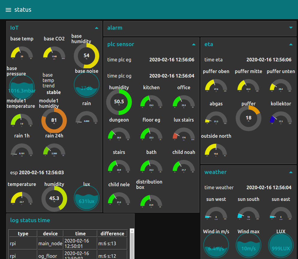
Task: Click the lux stairs gauge
Action: [x=183, y=134]
